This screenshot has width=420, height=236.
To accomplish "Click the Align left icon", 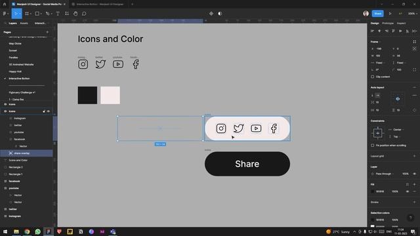I will pos(372,31).
